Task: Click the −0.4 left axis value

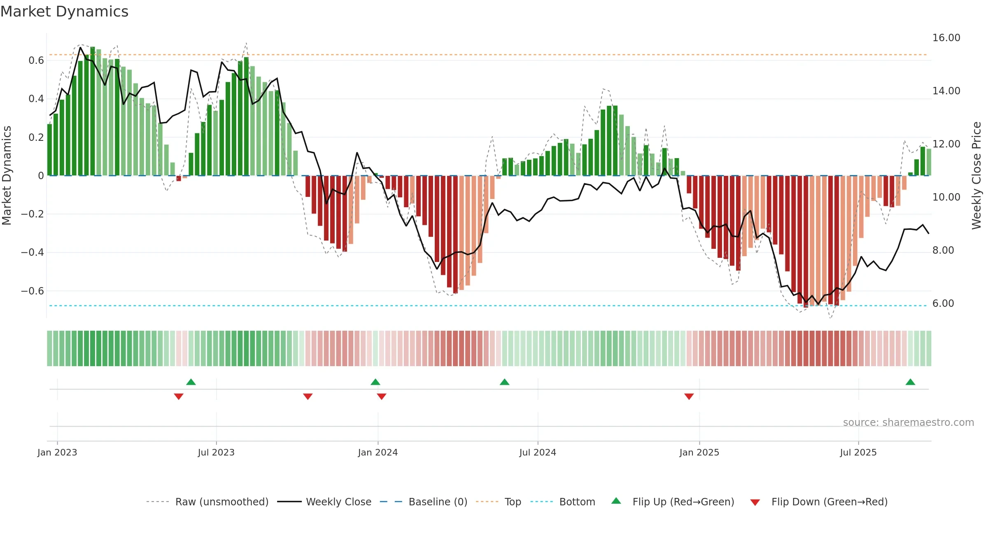Action: (x=33, y=252)
